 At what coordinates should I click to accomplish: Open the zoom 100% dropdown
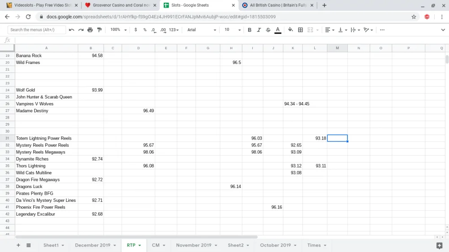[118, 30]
